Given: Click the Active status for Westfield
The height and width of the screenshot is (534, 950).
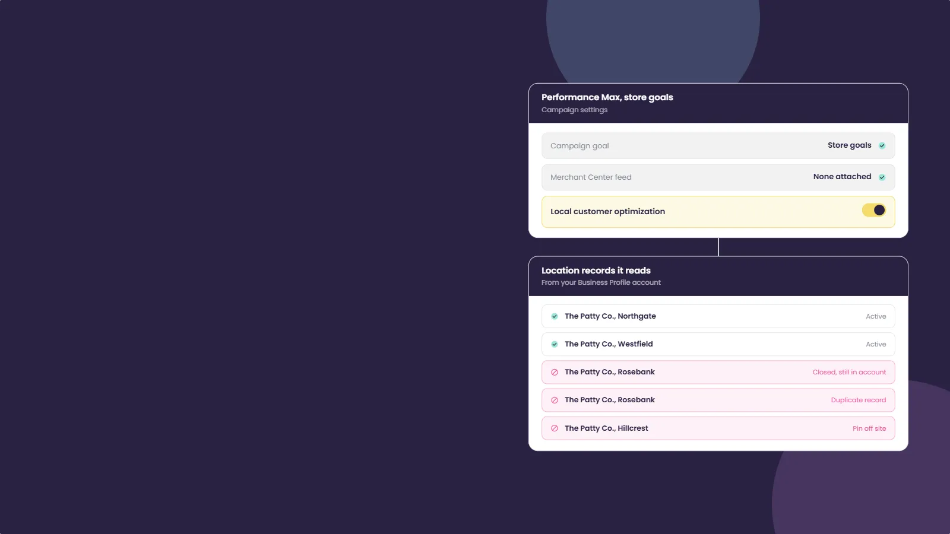Looking at the screenshot, I should (876, 344).
